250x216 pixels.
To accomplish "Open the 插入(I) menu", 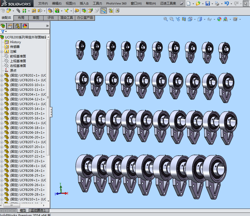I will 84,3.
